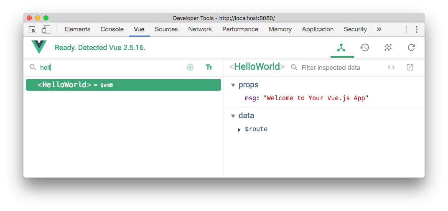The image size is (448, 211).
Task: Expand the $route entry
Action: tap(239, 130)
